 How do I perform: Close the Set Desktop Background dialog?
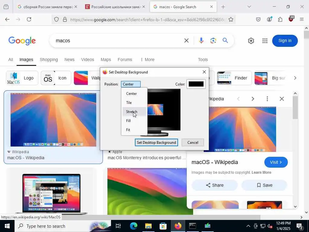pos(204,72)
